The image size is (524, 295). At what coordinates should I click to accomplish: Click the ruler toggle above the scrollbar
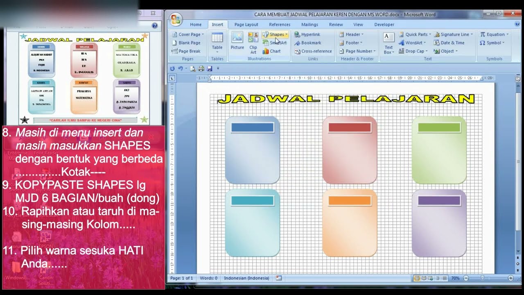(x=518, y=78)
